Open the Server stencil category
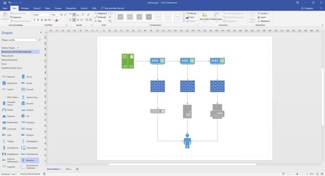 tap(4, 64)
